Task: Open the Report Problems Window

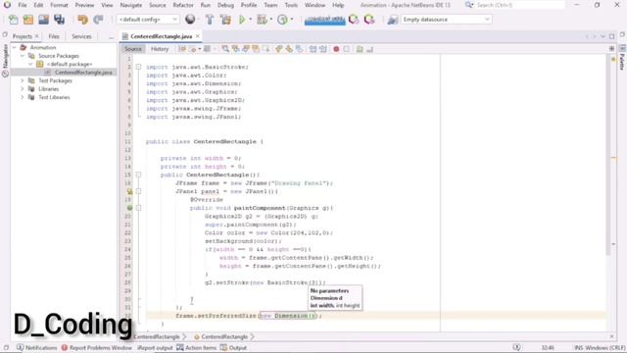Action: (x=96, y=348)
